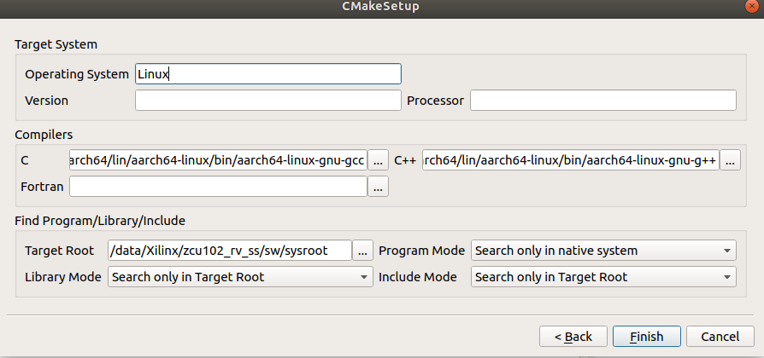The height and width of the screenshot is (358, 764).
Task: Open the Library Mode dropdown
Action: [240, 277]
